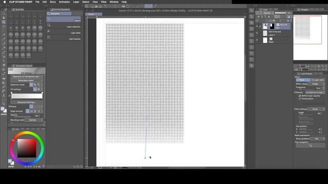Open the Animation menu
The height and width of the screenshot is (184, 328).
coord(65,2)
